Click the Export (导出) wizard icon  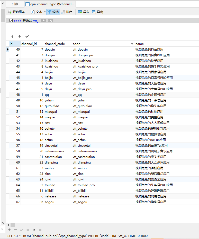[x=97, y=12]
